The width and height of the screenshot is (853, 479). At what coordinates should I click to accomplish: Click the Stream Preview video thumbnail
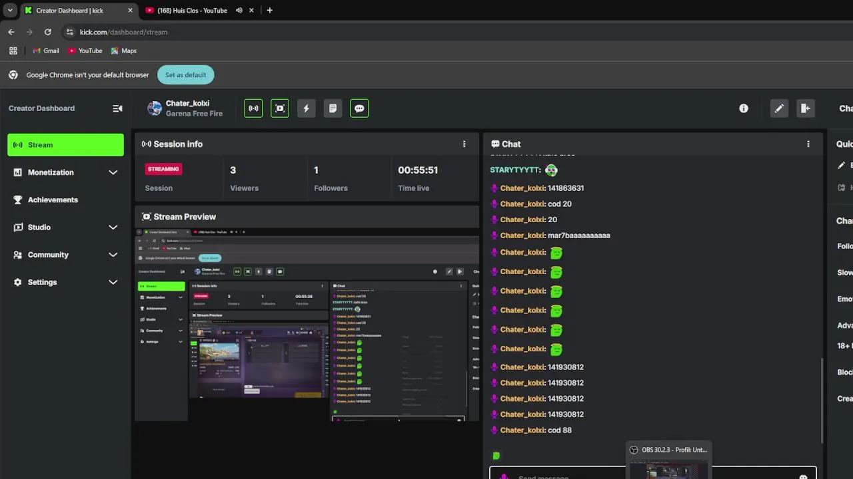click(307, 324)
